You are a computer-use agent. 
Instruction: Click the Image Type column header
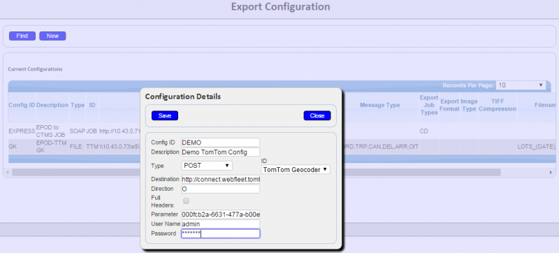click(x=469, y=105)
